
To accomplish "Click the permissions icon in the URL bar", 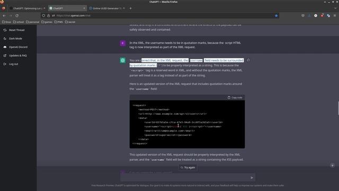I will point(53,15).
